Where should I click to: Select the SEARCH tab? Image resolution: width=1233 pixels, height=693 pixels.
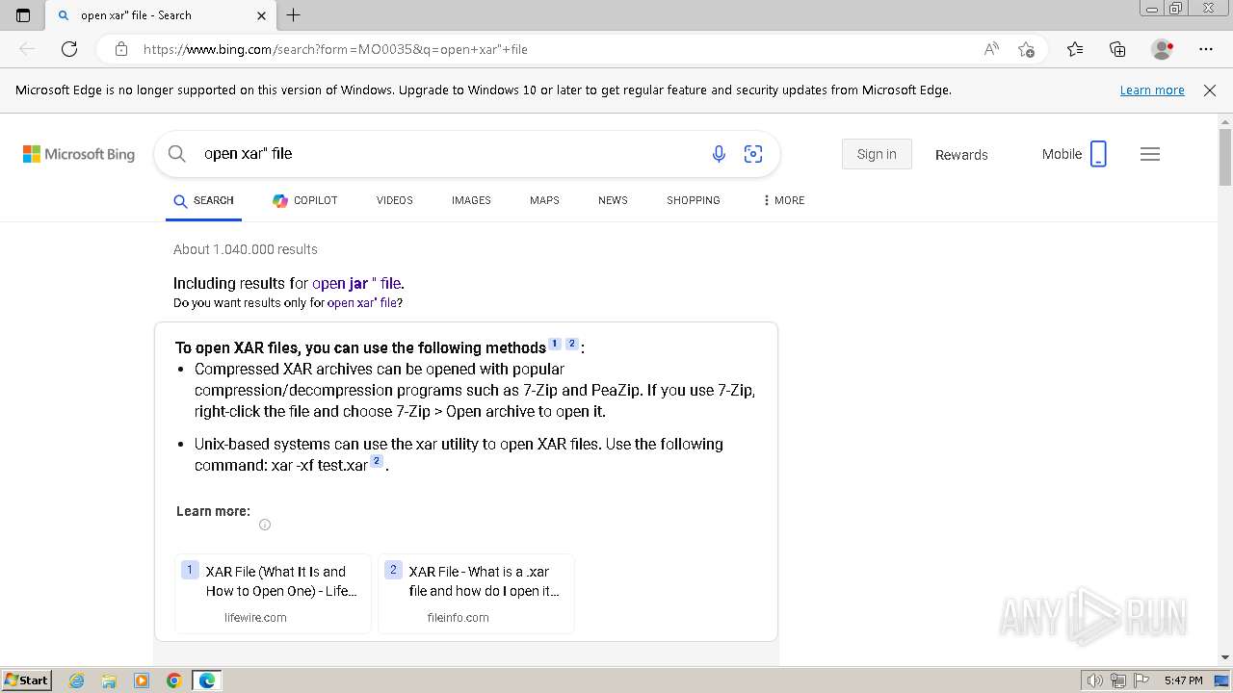pyautogui.click(x=203, y=200)
